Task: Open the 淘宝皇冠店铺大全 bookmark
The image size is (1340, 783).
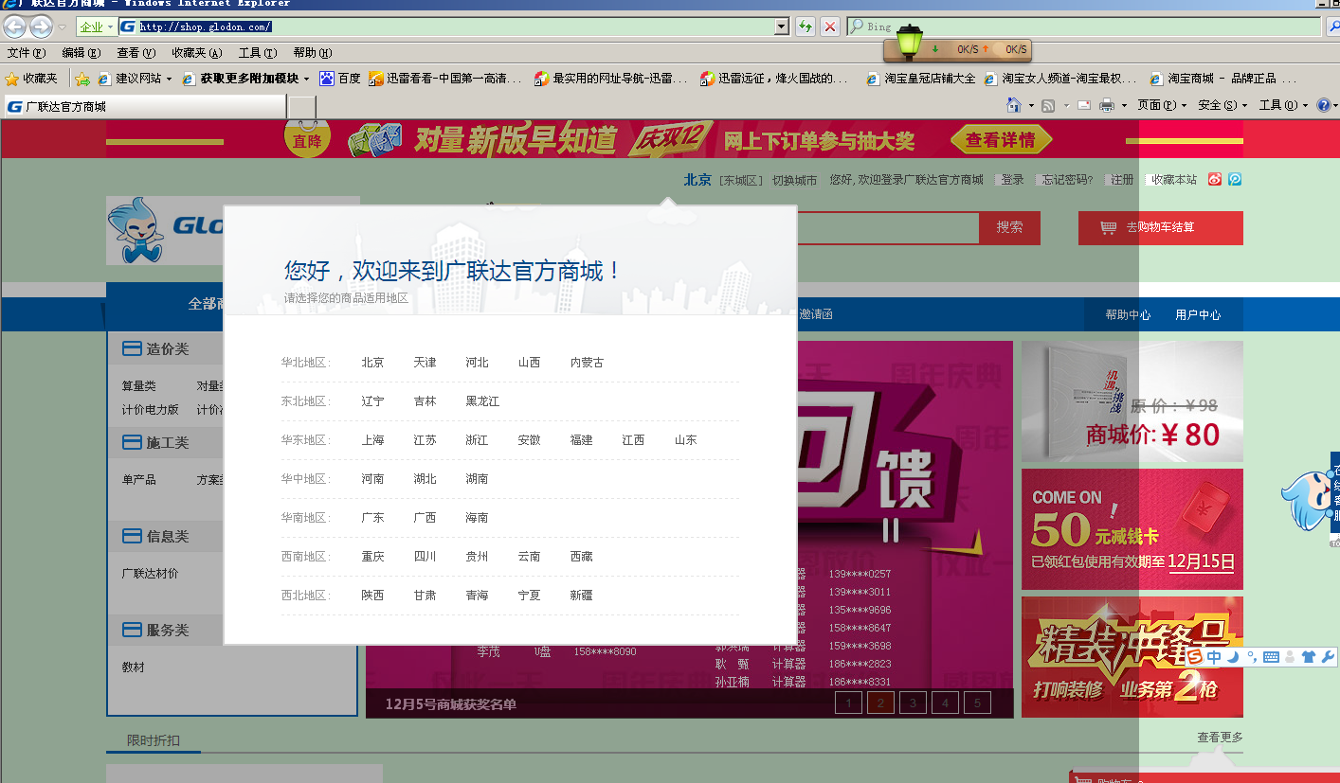Action: pos(921,79)
